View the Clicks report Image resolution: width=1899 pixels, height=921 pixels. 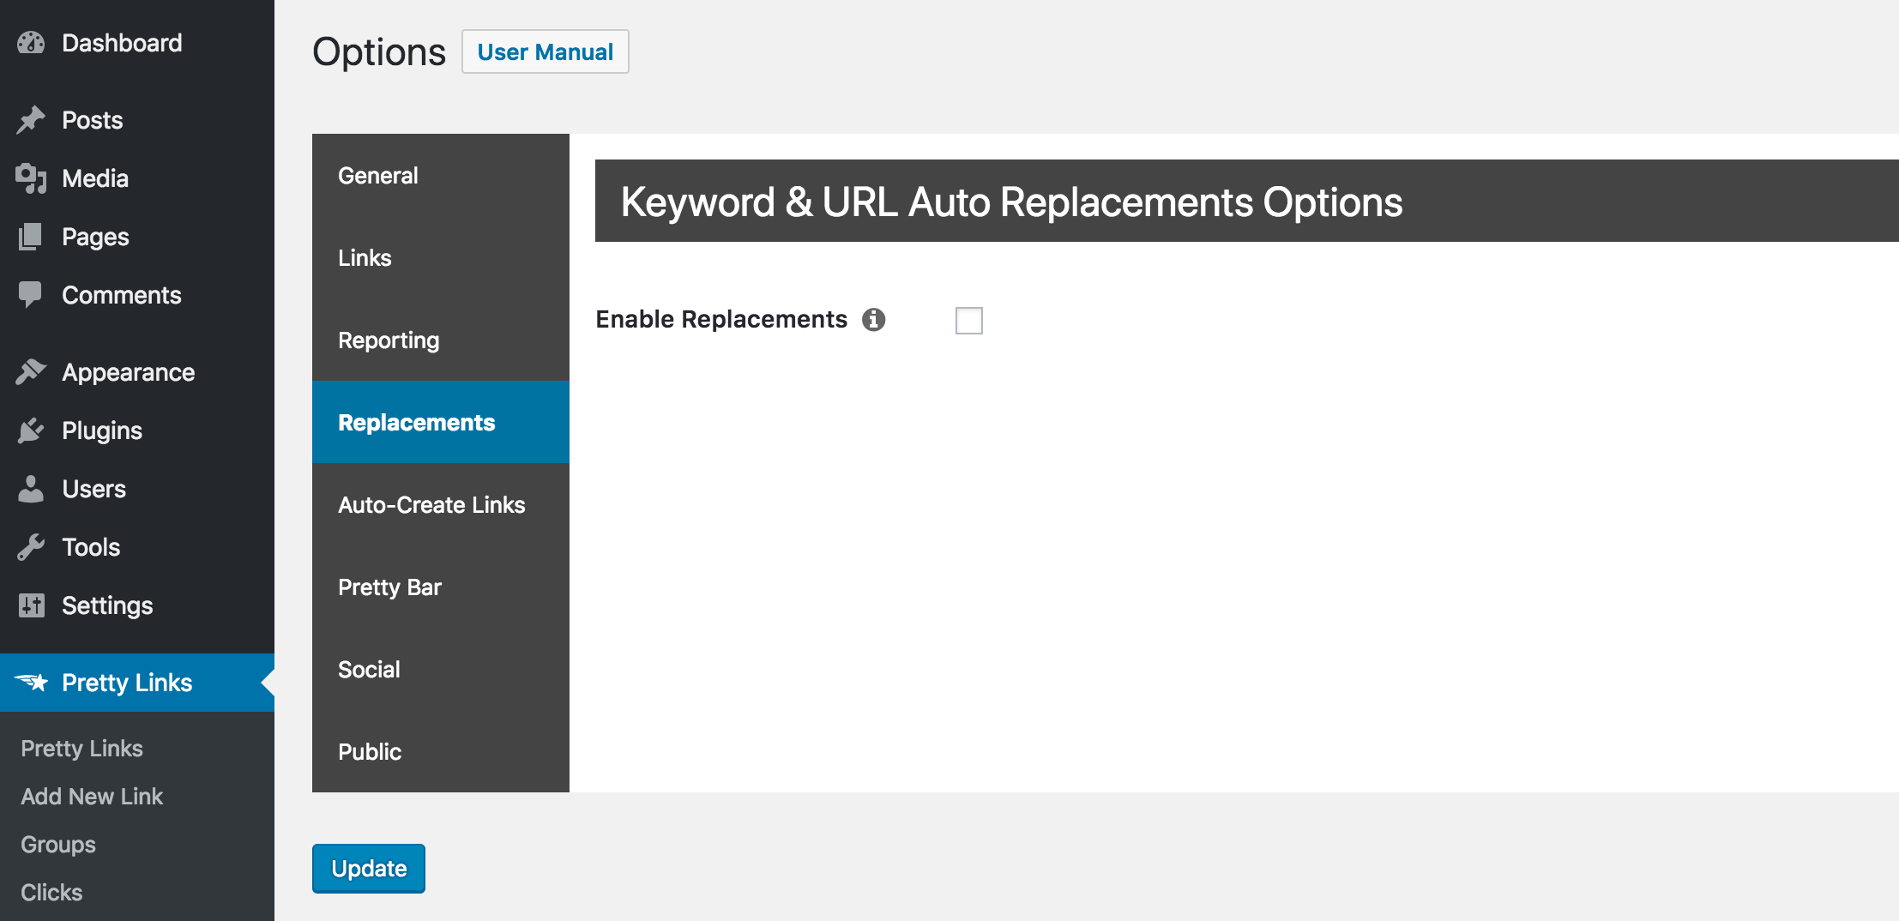click(x=51, y=892)
